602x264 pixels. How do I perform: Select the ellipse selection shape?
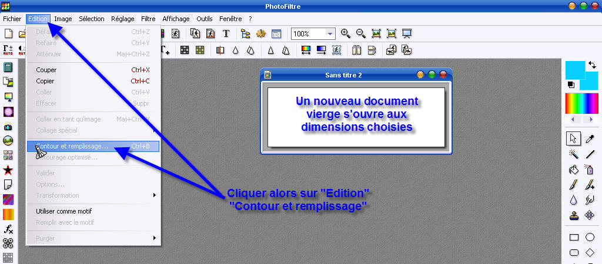click(x=590, y=238)
